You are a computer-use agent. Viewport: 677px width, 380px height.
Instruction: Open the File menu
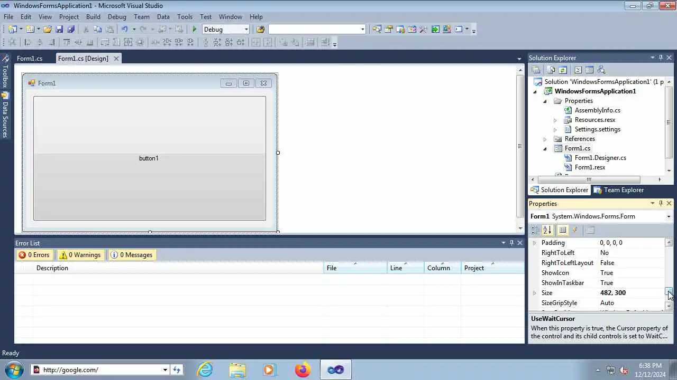[8, 17]
